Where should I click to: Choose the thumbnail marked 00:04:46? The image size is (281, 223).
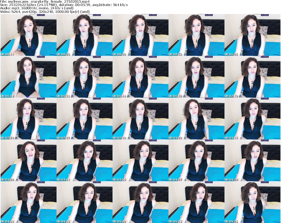tap(85, 202)
